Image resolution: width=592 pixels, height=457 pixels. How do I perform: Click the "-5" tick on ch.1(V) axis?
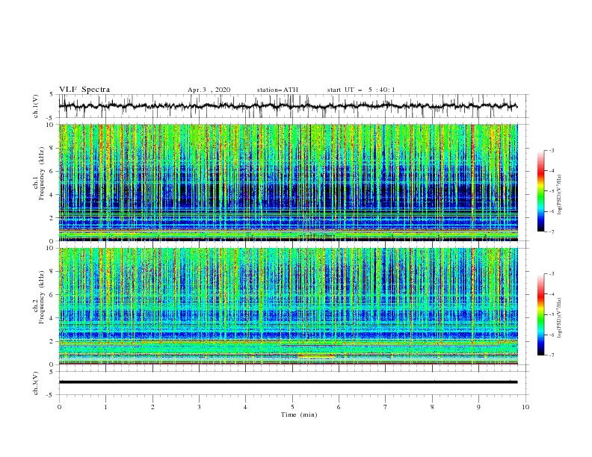50,118
